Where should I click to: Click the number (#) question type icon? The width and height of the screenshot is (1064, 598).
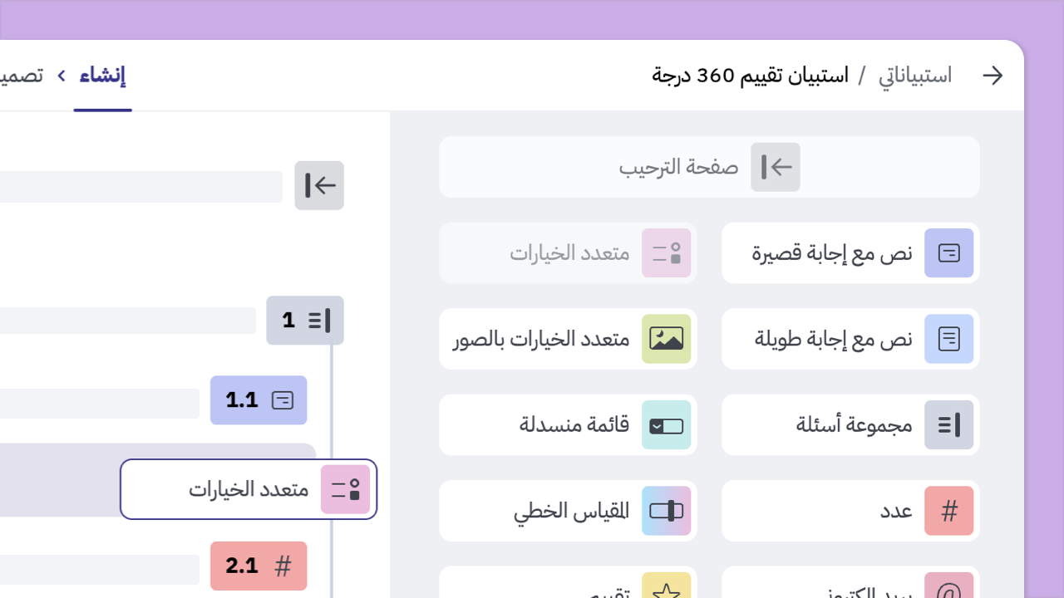pos(948,511)
